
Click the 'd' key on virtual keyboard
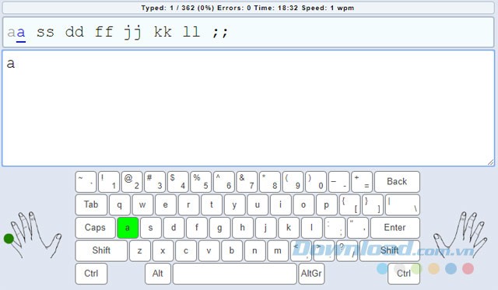pyautogui.click(x=174, y=228)
